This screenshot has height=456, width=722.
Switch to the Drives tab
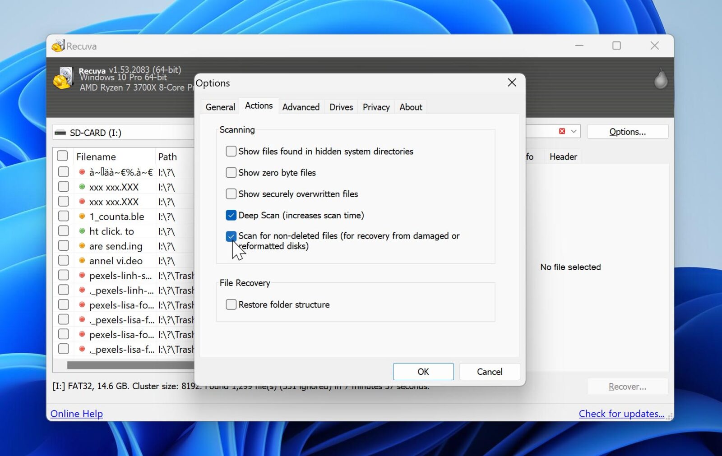coord(341,107)
